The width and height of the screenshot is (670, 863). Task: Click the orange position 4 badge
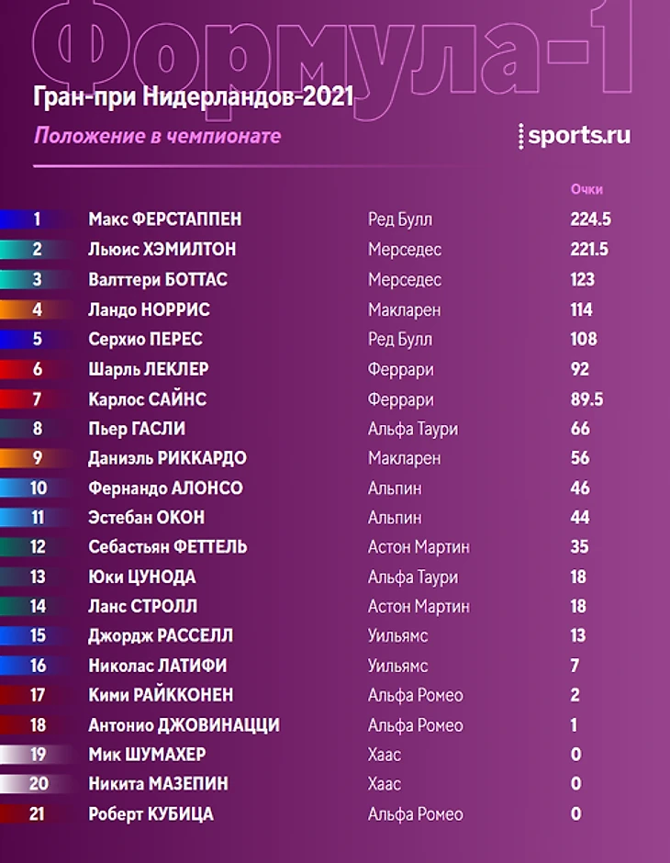click(x=35, y=309)
